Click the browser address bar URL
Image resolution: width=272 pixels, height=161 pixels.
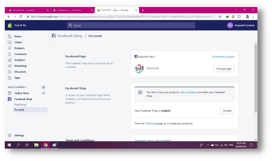(122, 17)
